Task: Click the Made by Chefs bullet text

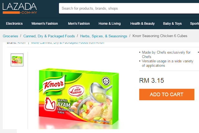Action: 166,55
